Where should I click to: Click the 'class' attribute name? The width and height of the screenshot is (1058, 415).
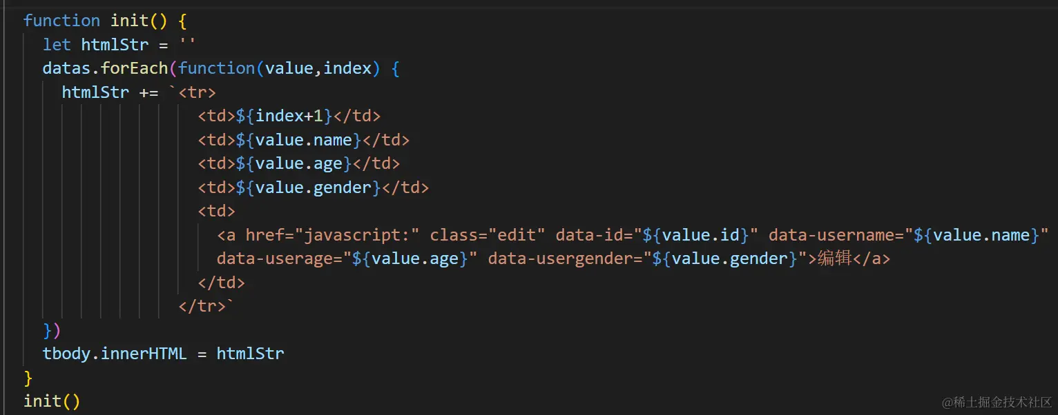pyautogui.click(x=454, y=235)
